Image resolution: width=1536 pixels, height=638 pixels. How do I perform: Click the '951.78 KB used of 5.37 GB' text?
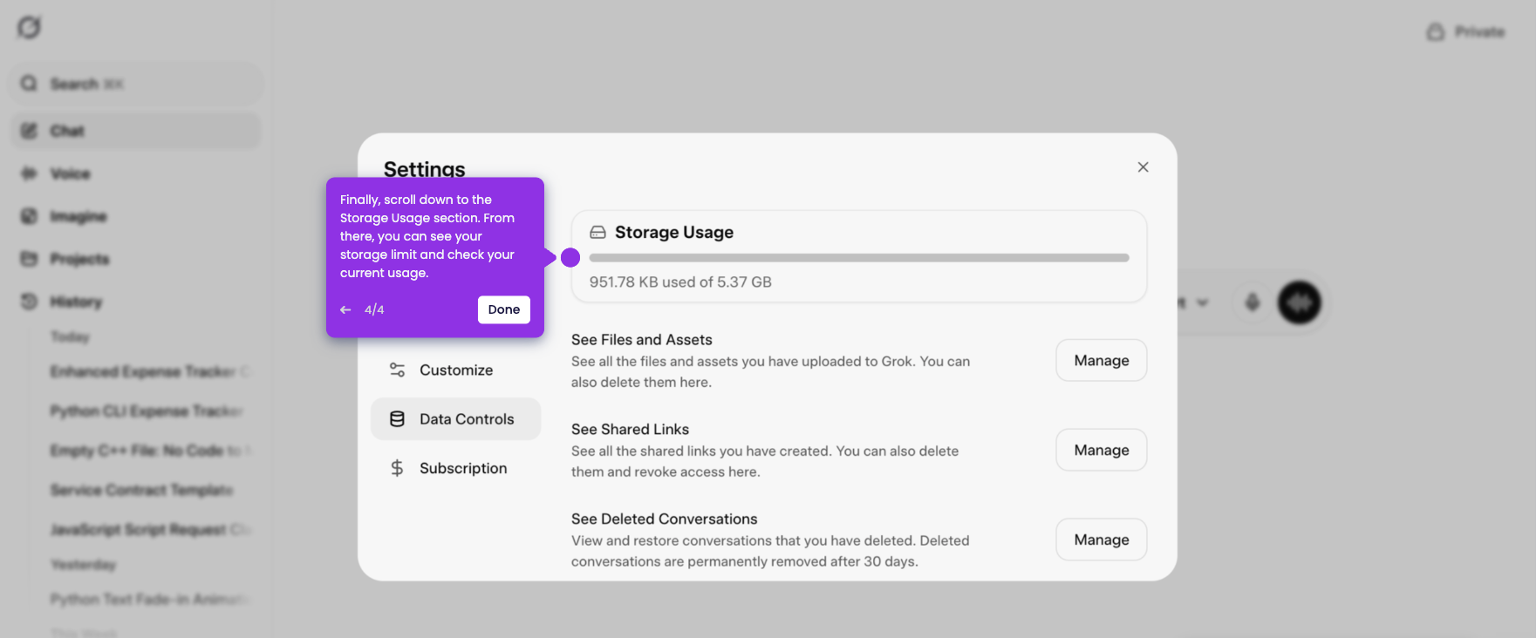click(x=680, y=282)
